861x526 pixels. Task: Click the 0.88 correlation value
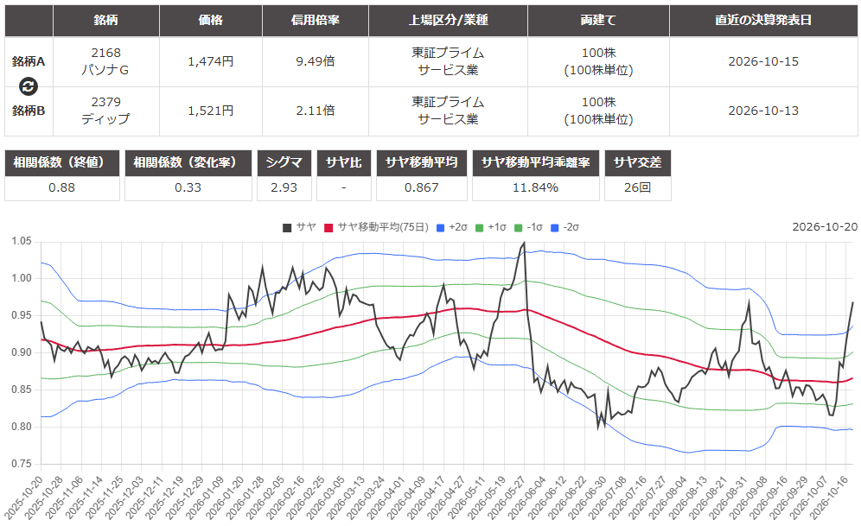(62, 188)
